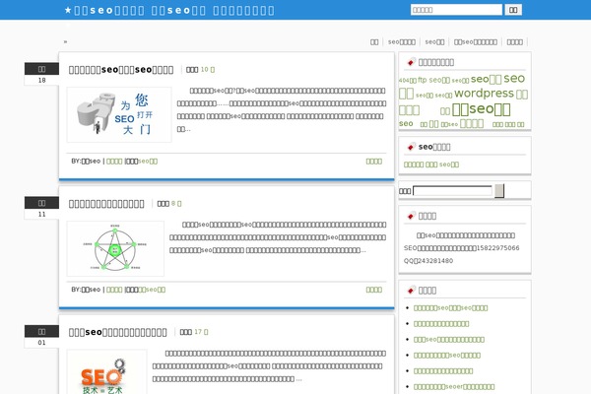Open the recent post link containing 'seoer'

coord(454,386)
